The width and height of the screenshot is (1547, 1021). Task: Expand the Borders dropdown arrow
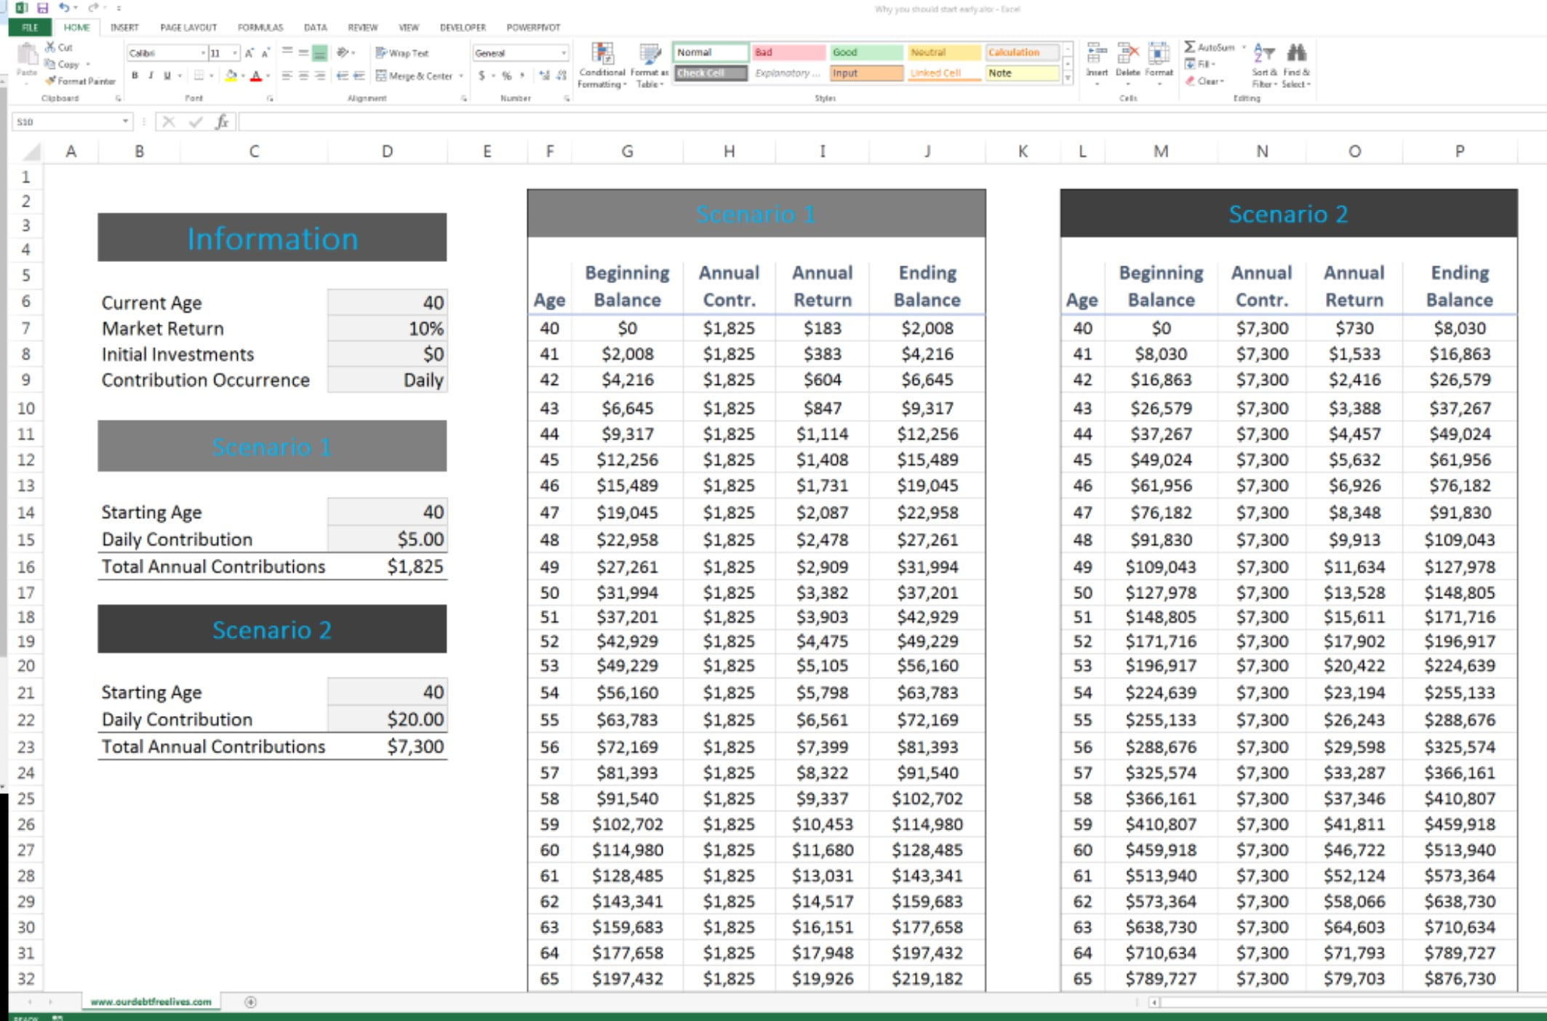tap(212, 76)
